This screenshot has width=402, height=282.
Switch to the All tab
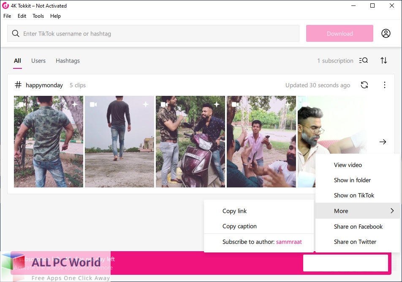tap(17, 61)
